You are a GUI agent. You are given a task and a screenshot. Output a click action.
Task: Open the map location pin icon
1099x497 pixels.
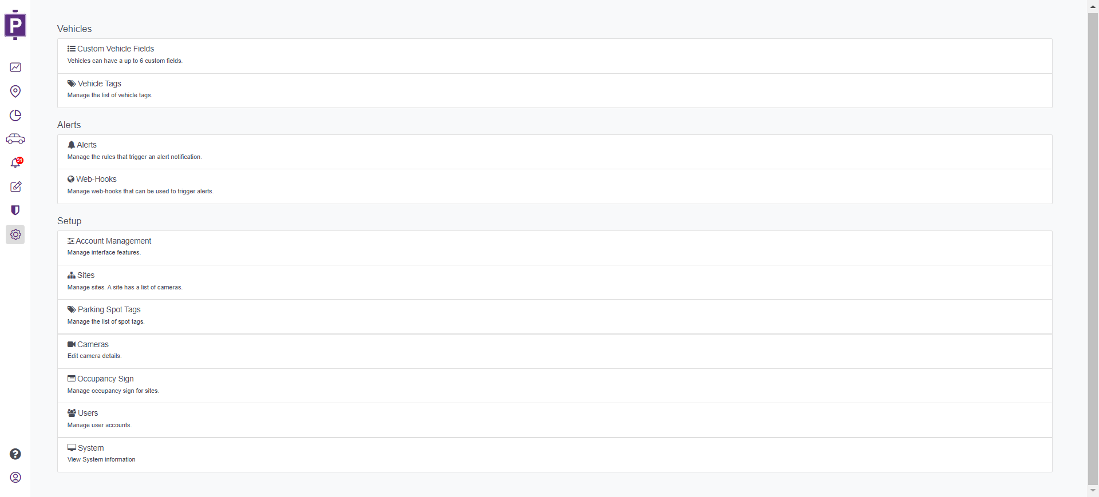click(15, 92)
